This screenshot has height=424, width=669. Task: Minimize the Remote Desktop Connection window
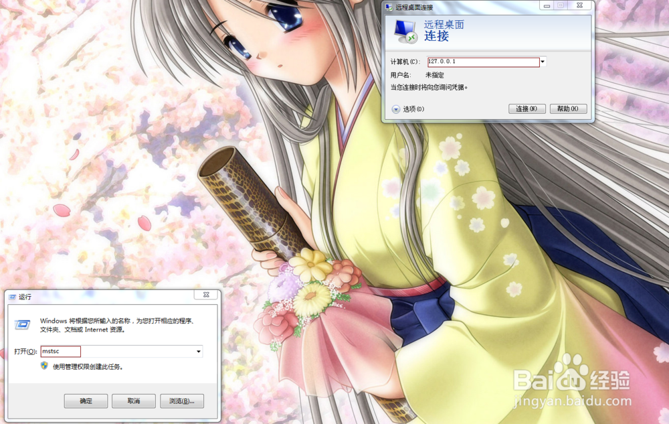point(547,5)
